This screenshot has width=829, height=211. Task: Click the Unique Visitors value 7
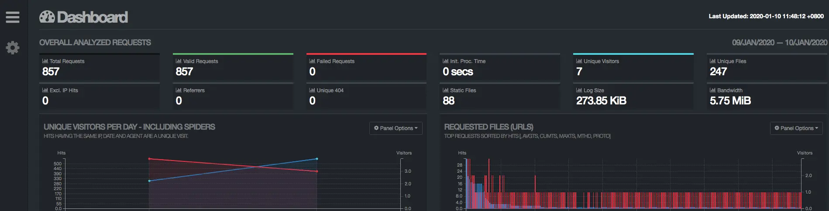(x=579, y=71)
